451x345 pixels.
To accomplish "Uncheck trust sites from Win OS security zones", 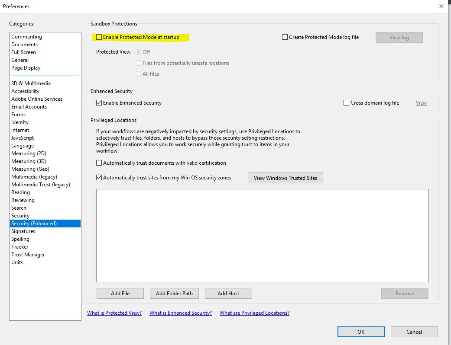I will [x=99, y=178].
